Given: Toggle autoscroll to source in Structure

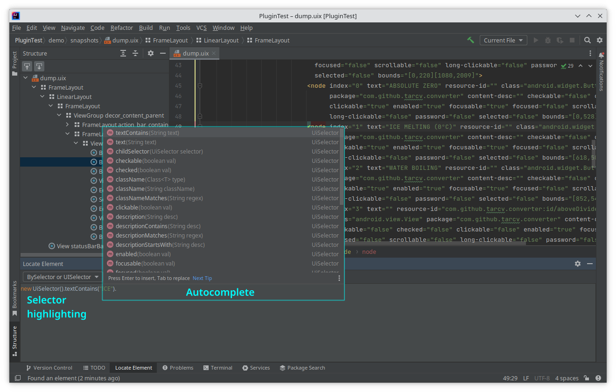Looking at the screenshot, I should [x=27, y=66].
